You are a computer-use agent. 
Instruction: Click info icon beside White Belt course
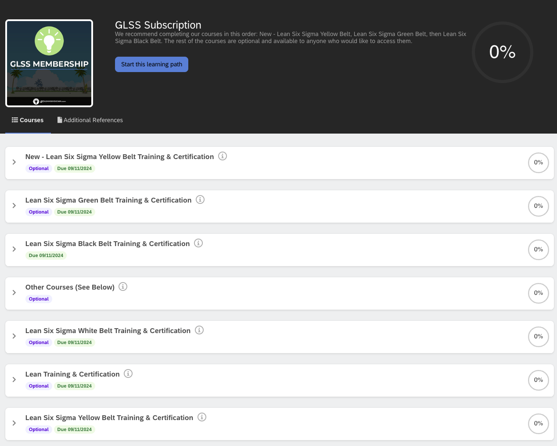[x=199, y=330]
